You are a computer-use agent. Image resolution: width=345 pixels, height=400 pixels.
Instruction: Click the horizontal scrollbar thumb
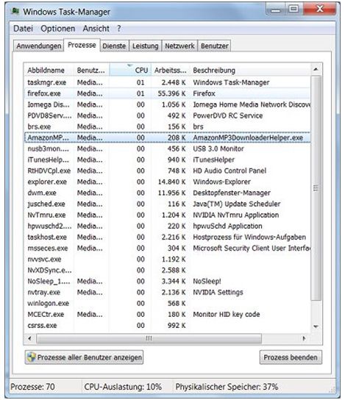pos(149,338)
